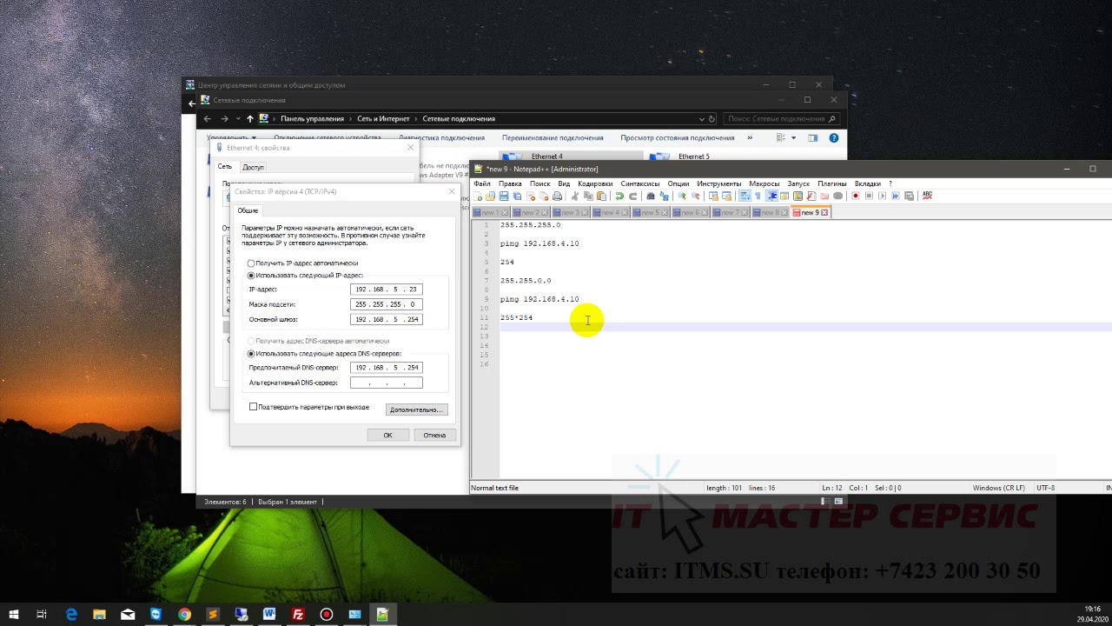
Task: Click the Refresh icon in Explorer address bar
Action: 712,118
